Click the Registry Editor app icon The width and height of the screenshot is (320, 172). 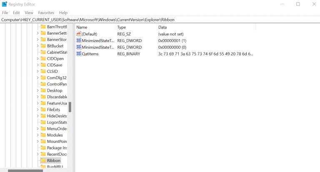click(x=4, y=4)
